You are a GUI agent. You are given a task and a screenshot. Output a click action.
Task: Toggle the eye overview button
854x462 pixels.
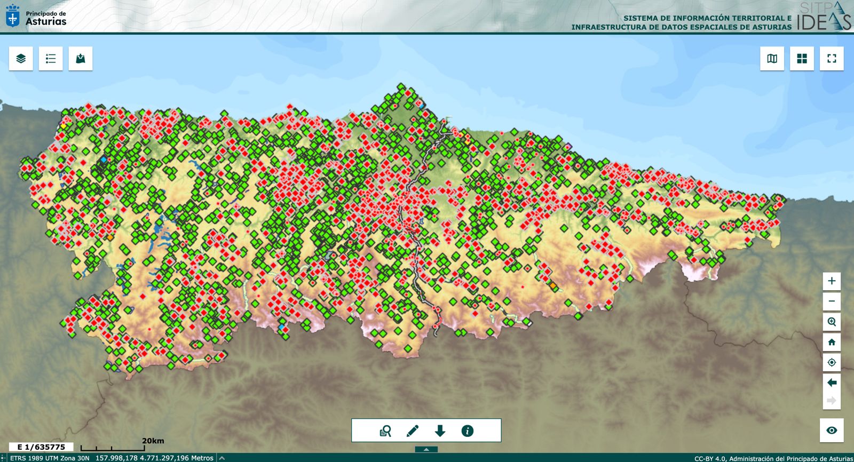click(x=832, y=431)
